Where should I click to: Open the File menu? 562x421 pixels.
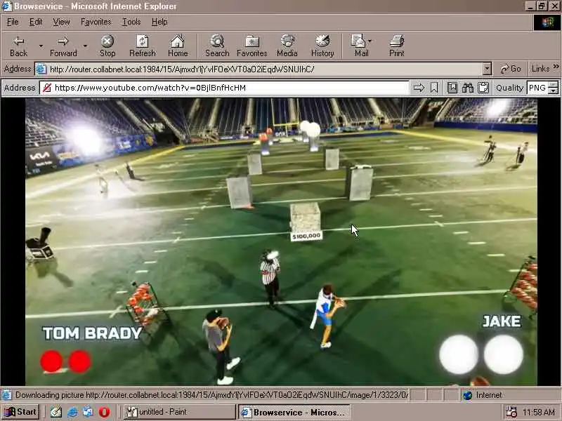click(x=13, y=22)
